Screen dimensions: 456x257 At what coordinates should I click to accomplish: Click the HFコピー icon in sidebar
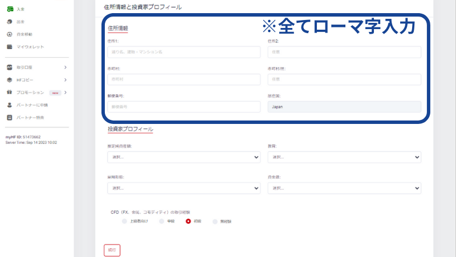pyautogui.click(x=10, y=80)
